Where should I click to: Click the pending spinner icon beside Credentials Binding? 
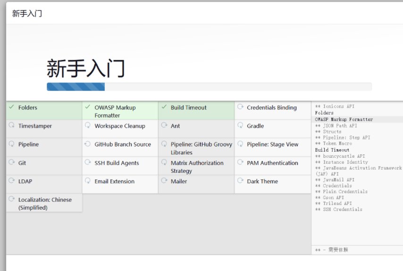tap(240, 107)
